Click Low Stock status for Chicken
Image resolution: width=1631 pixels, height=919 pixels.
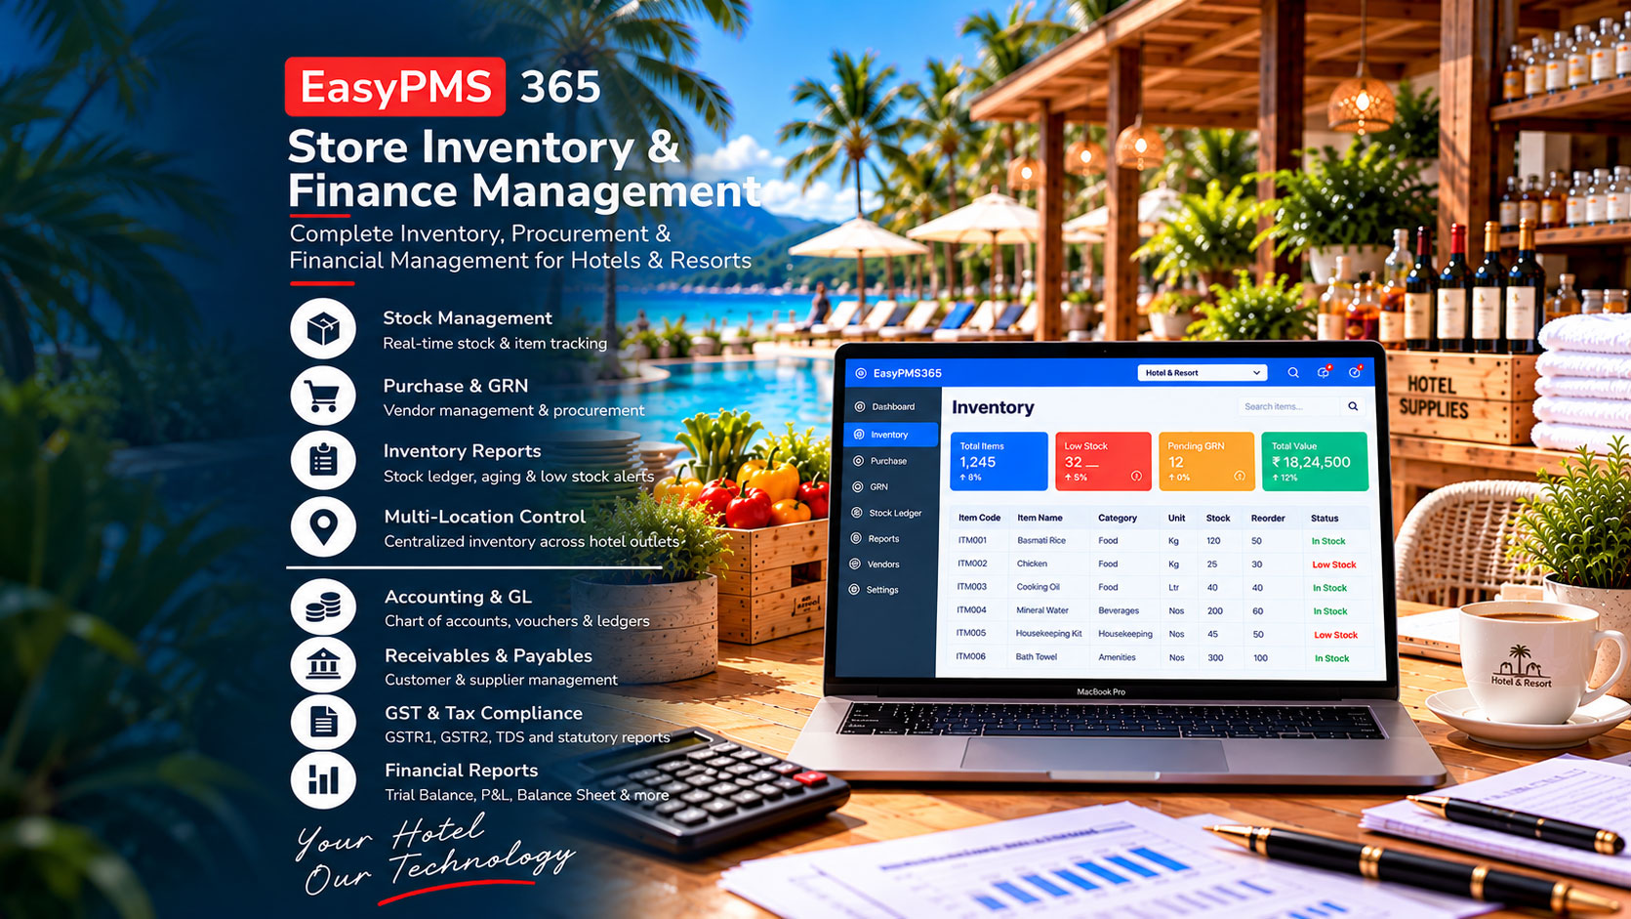coord(1334,564)
